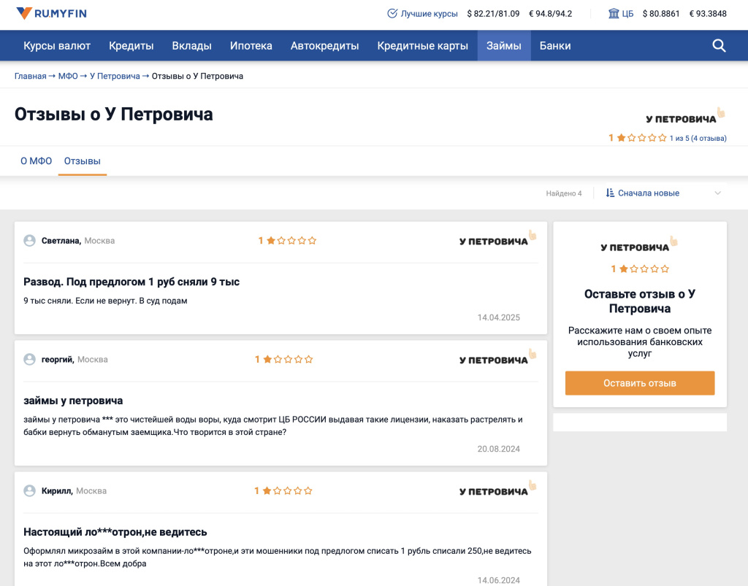Switch to the О МФО tab
748x586 pixels.
[x=36, y=161]
